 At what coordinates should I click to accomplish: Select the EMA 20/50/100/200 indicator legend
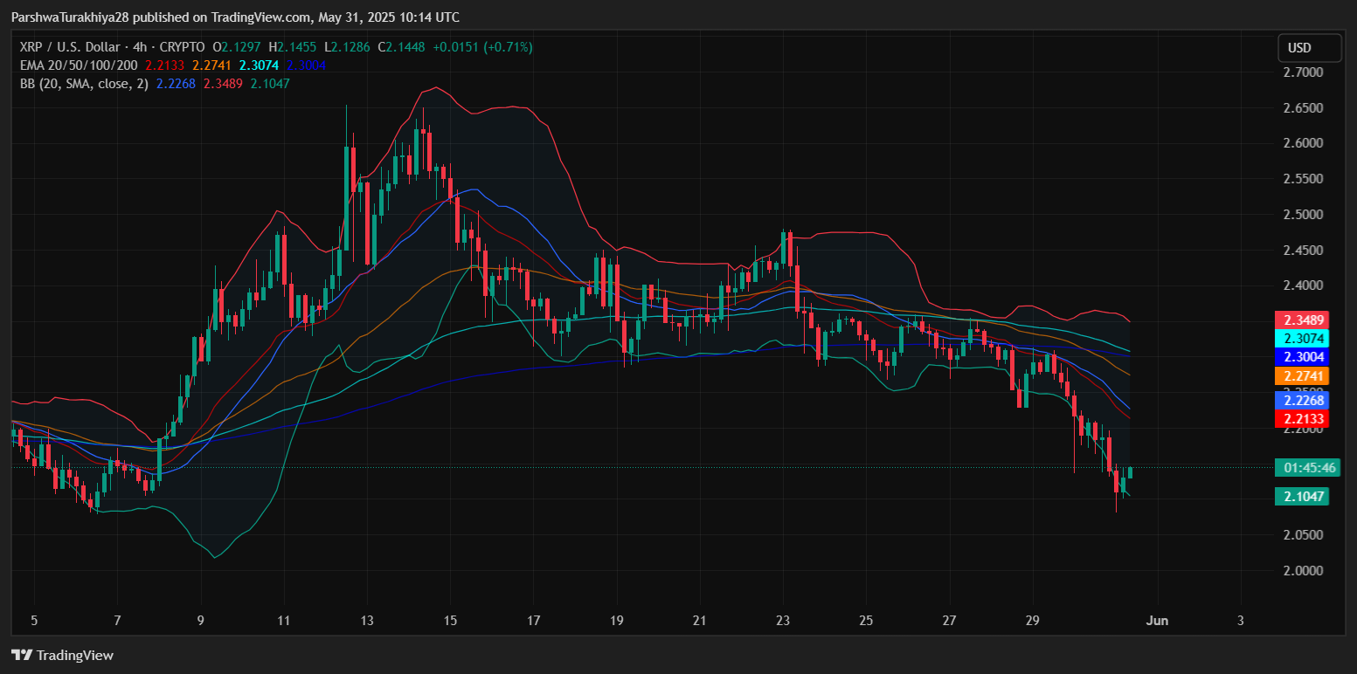coord(79,65)
